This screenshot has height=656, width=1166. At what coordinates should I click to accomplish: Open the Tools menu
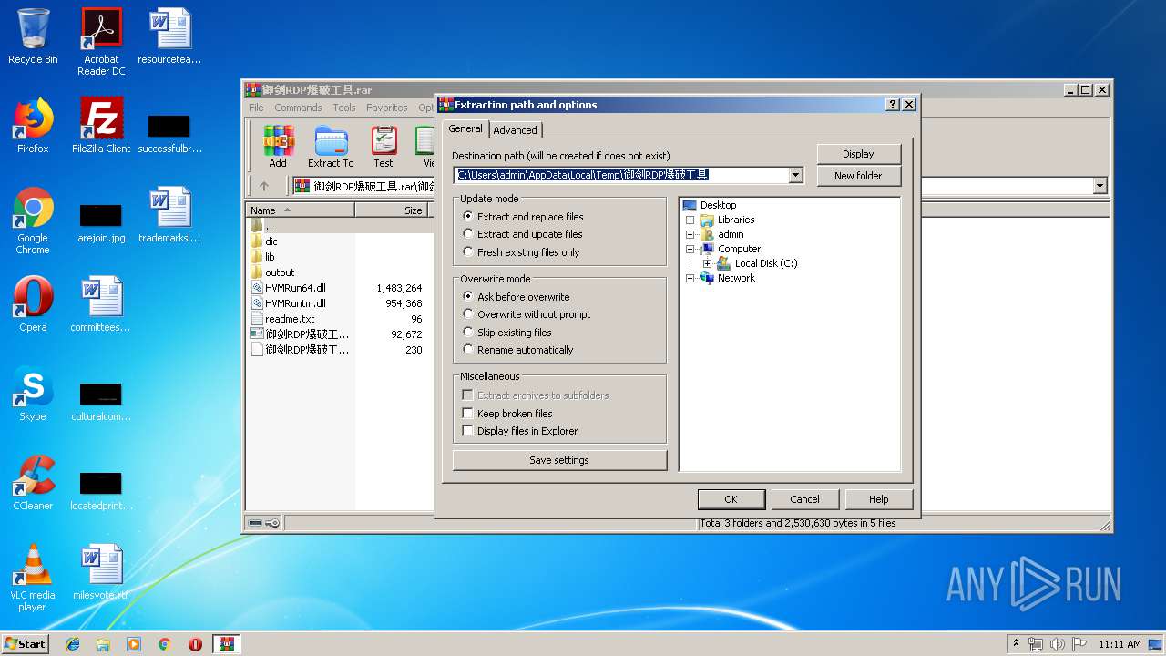click(x=344, y=108)
